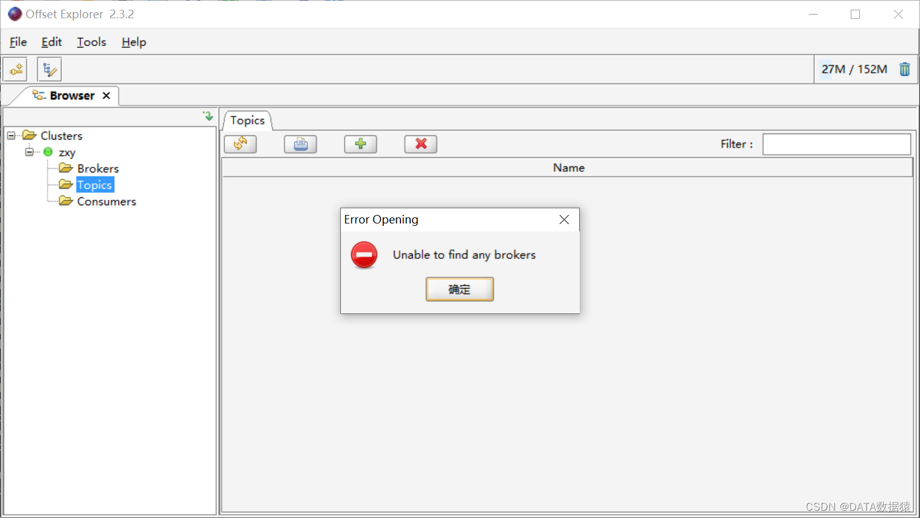Focus the Filter input field

pos(837,144)
